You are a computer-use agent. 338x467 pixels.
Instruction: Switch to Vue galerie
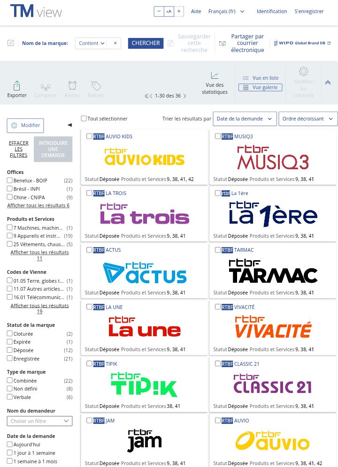[261, 87]
